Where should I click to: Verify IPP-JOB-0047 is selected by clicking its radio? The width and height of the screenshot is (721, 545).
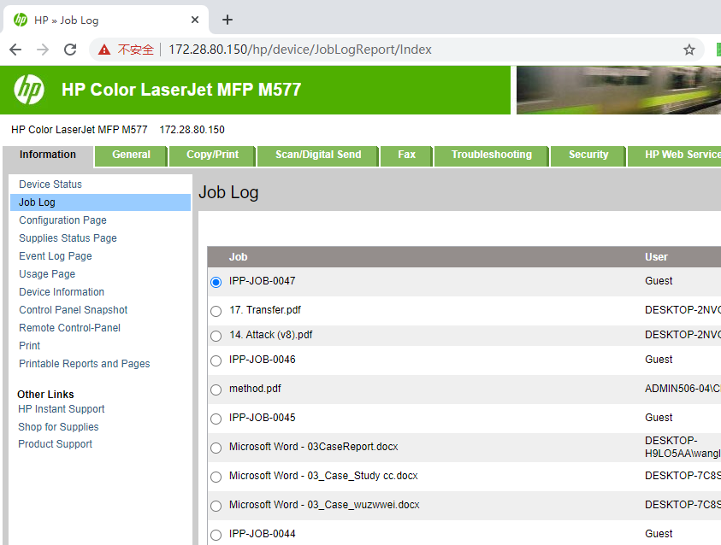pyautogui.click(x=216, y=282)
